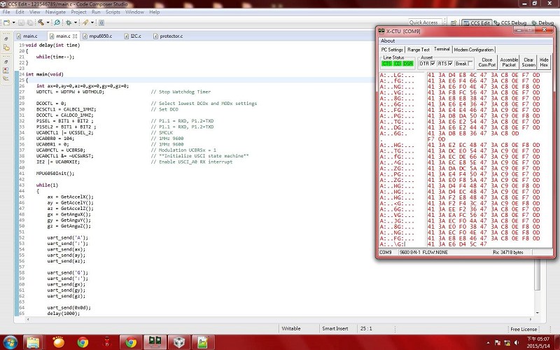Open the Build hammer dropdown arrow
Image resolution: width=560 pixels, height=350 pixels.
(48, 22)
